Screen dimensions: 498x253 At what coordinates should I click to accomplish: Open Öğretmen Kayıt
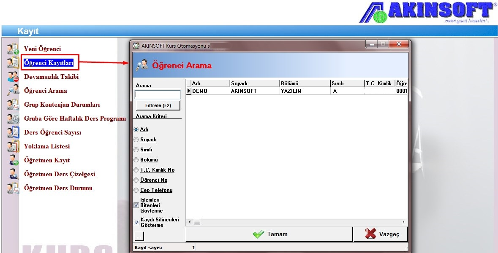(47, 160)
